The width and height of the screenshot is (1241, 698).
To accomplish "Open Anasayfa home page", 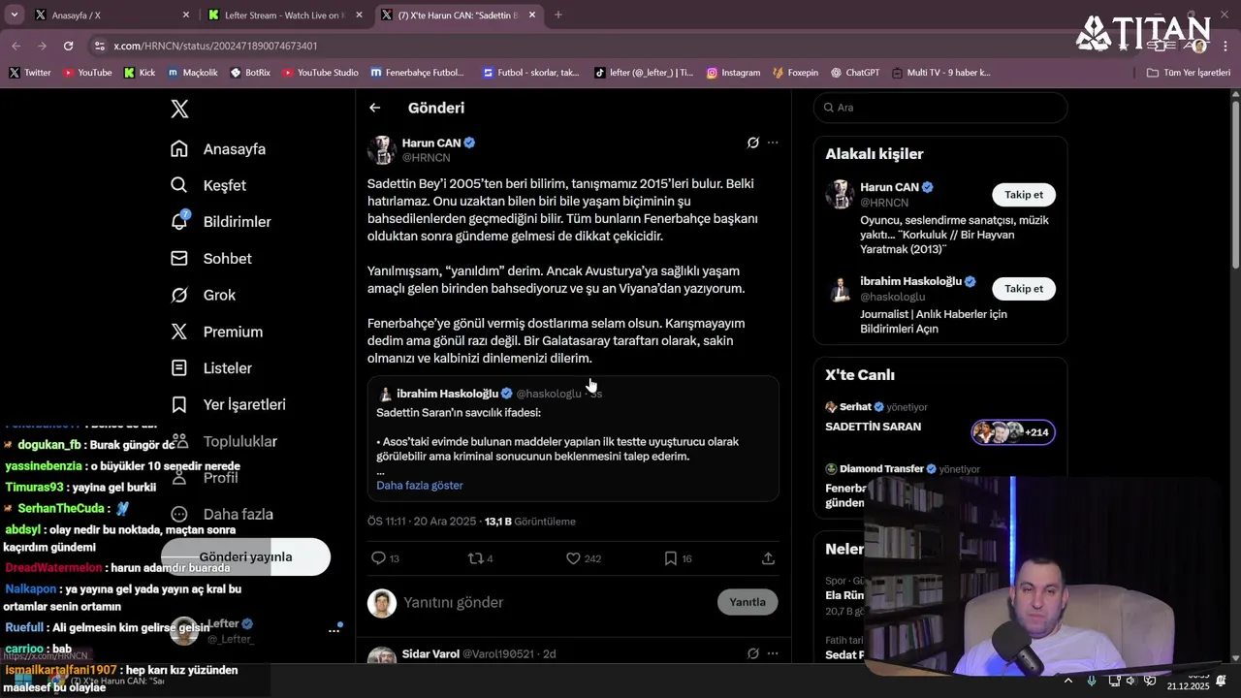I will (x=218, y=149).
